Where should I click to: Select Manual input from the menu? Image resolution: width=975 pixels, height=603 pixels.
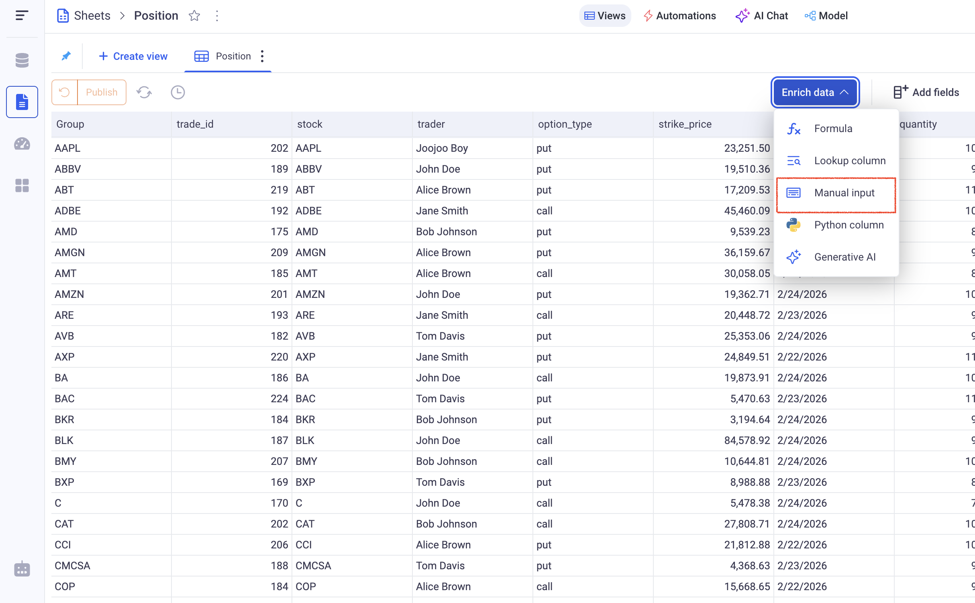844,193
